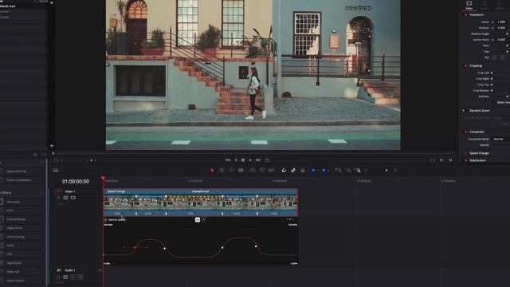Image resolution: width=510 pixels, height=287 pixels.
Task: Toggle the Stabilization enable switch
Action: point(465,160)
